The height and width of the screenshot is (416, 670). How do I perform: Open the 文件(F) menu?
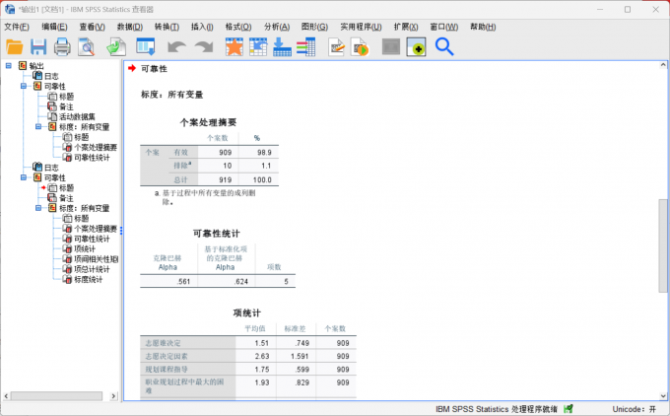coord(17,27)
